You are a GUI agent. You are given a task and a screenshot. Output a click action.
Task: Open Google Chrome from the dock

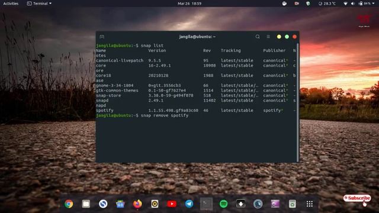pyautogui.click(x=69, y=204)
